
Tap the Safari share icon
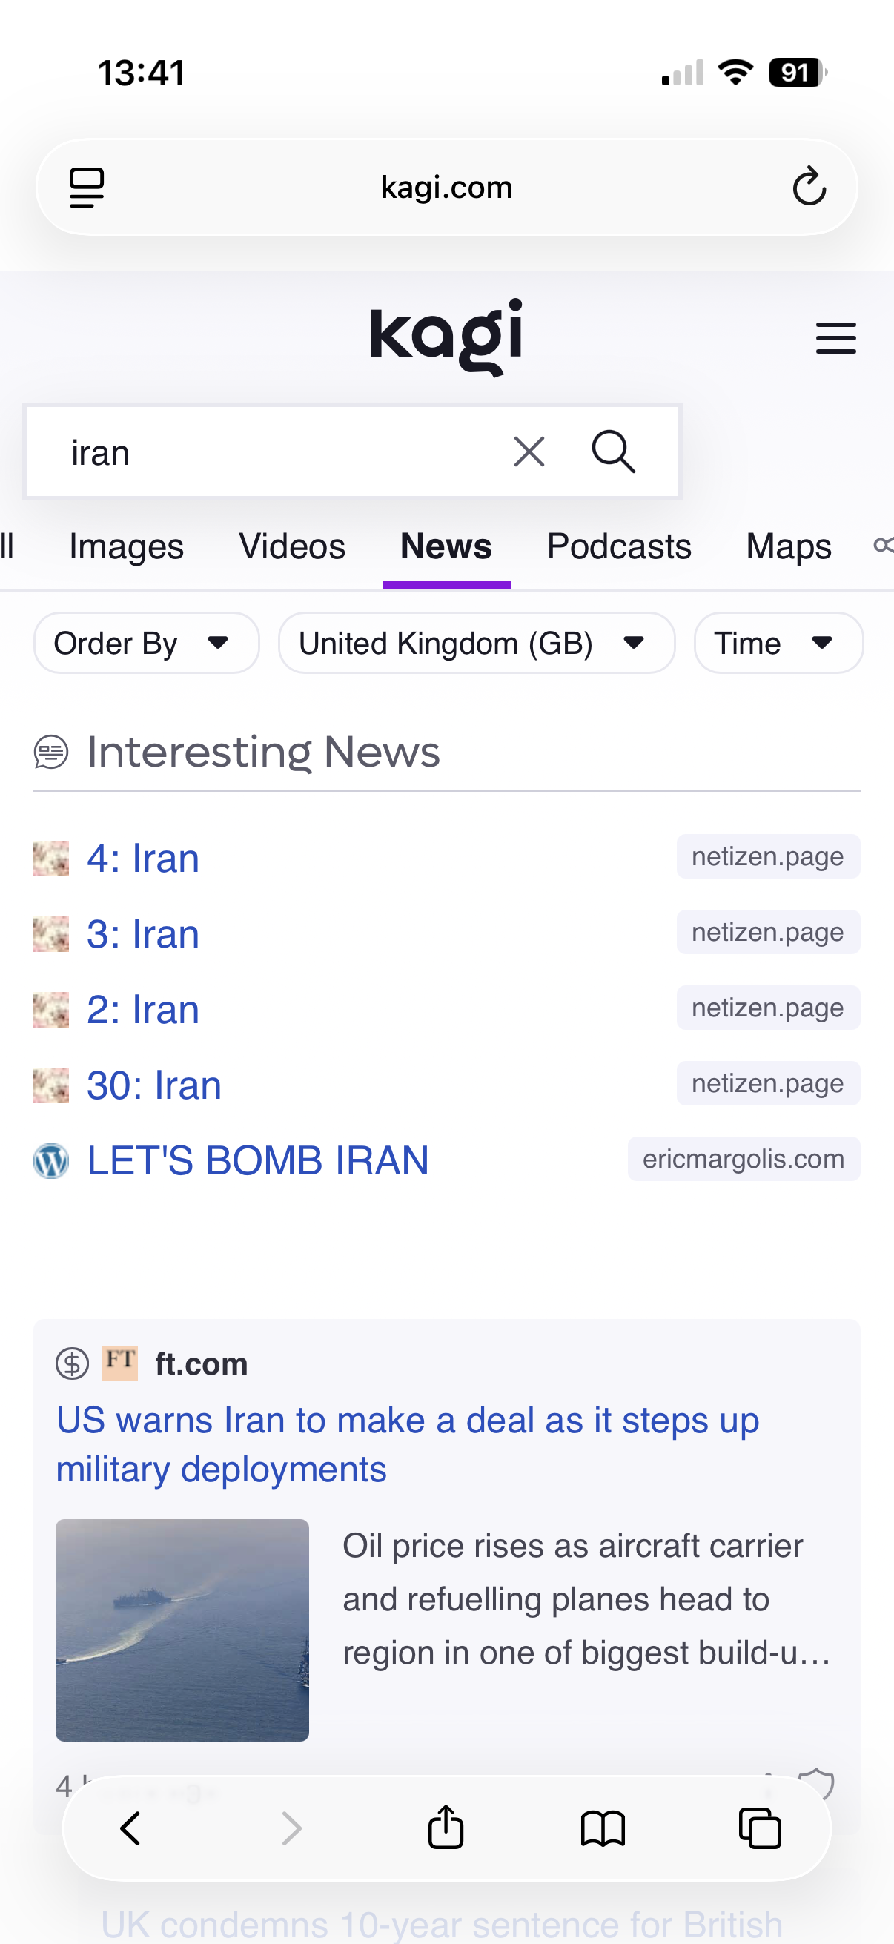tap(446, 1828)
